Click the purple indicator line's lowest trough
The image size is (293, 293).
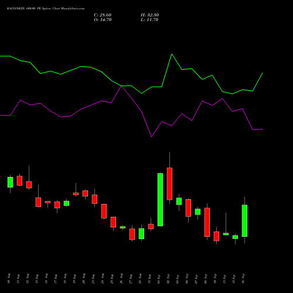tap(151, 137)
